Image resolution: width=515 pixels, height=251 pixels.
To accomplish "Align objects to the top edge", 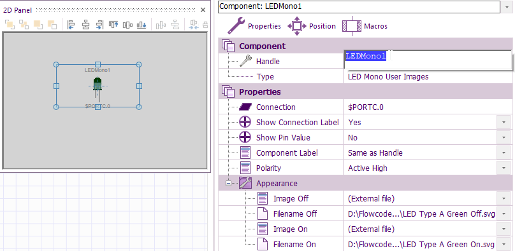I will pos(113,25).
